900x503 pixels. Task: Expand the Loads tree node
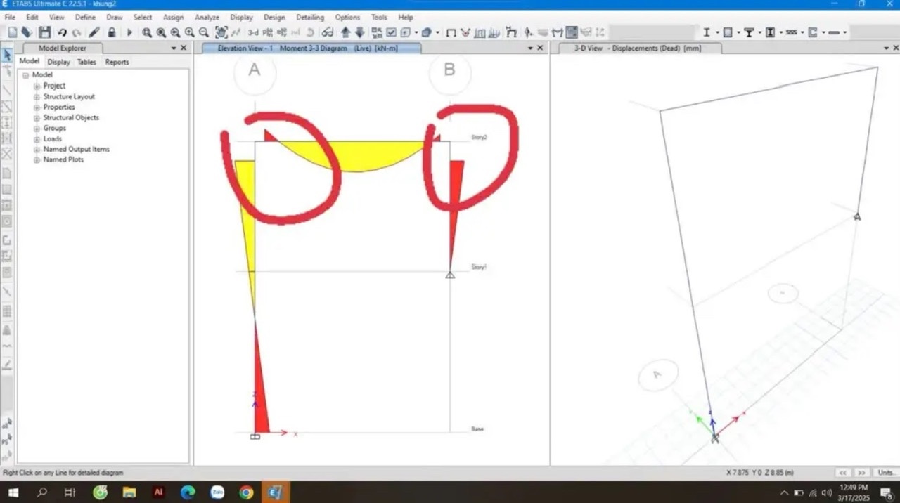(x=37, y=139)
